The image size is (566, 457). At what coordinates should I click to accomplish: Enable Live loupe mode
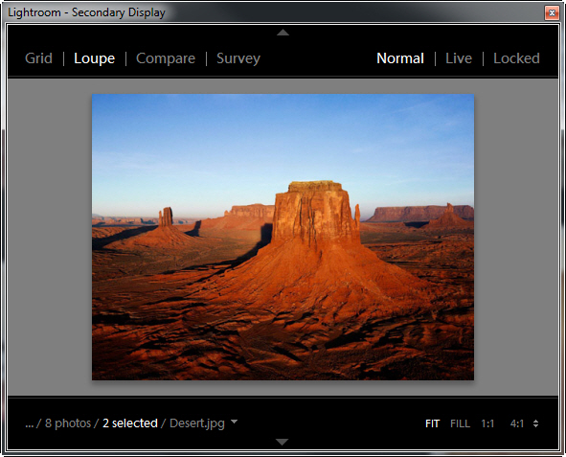(x=459, y=58)
